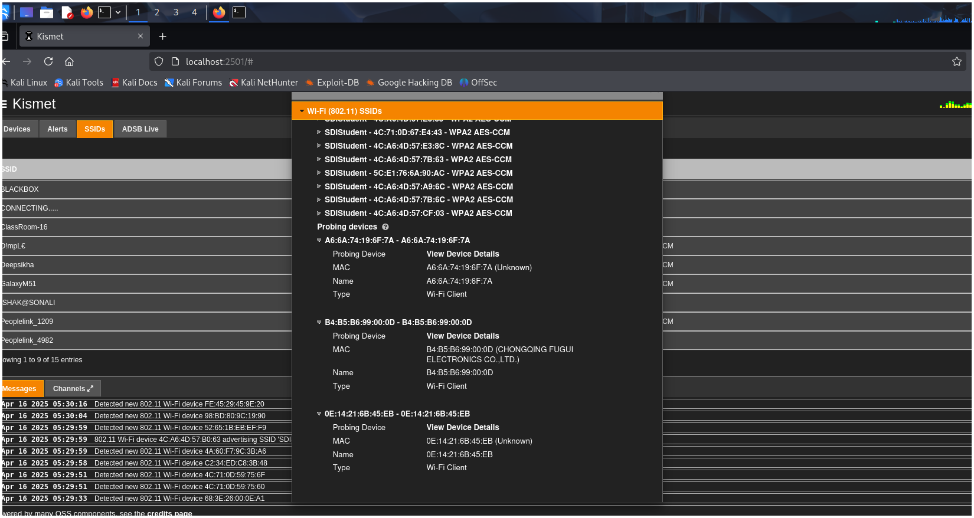Select the active Firefox window in taskbar
Image resolution: width=974 pixels, height=518 pixels.
[x=219, y=12]
